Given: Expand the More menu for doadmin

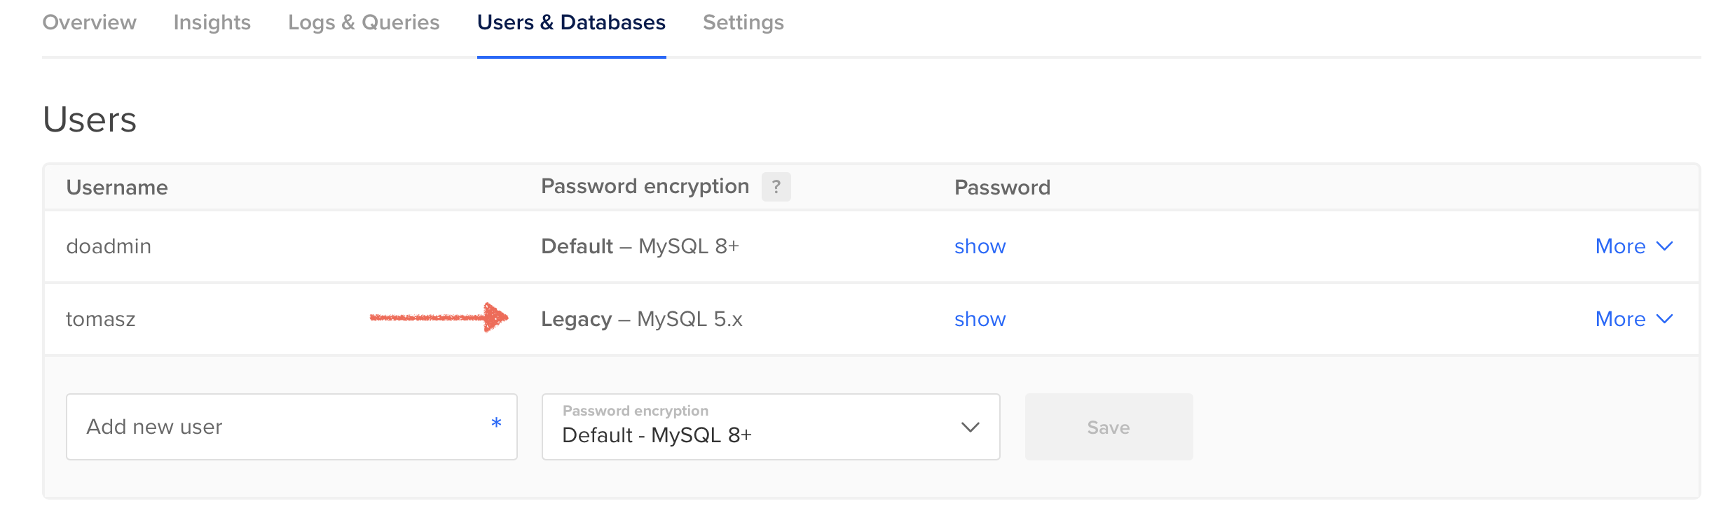Looking at the screenshot, I should 1633,246.
